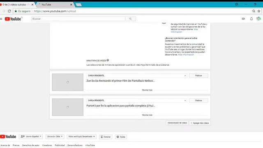Image resolution: width=263 pixels, height=148 pixels.
Task: Click the Más información link under community guidelines
Action: coord(186,55)
